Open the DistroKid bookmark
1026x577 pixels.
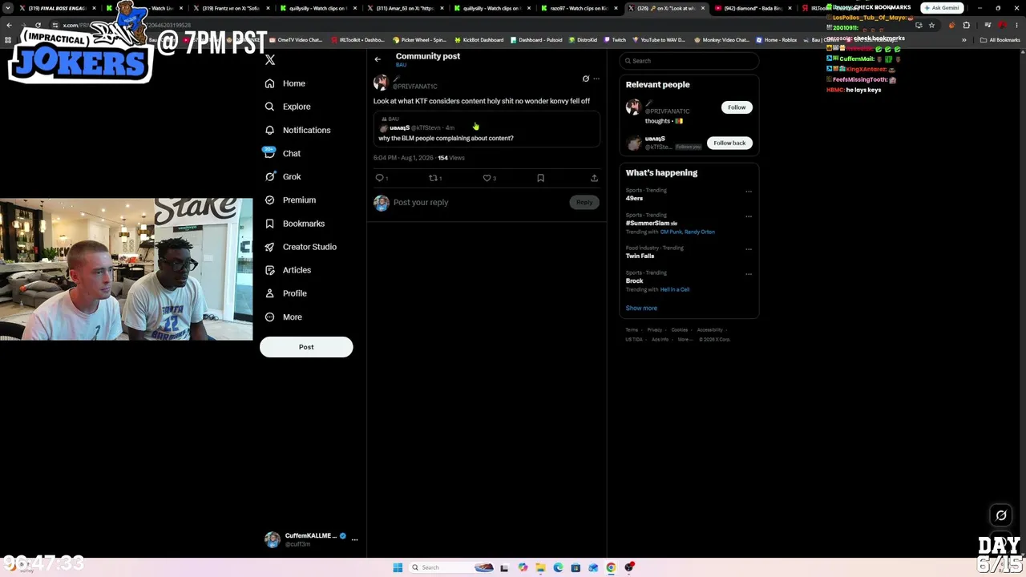pyautogui.click(x=582, y=39)
